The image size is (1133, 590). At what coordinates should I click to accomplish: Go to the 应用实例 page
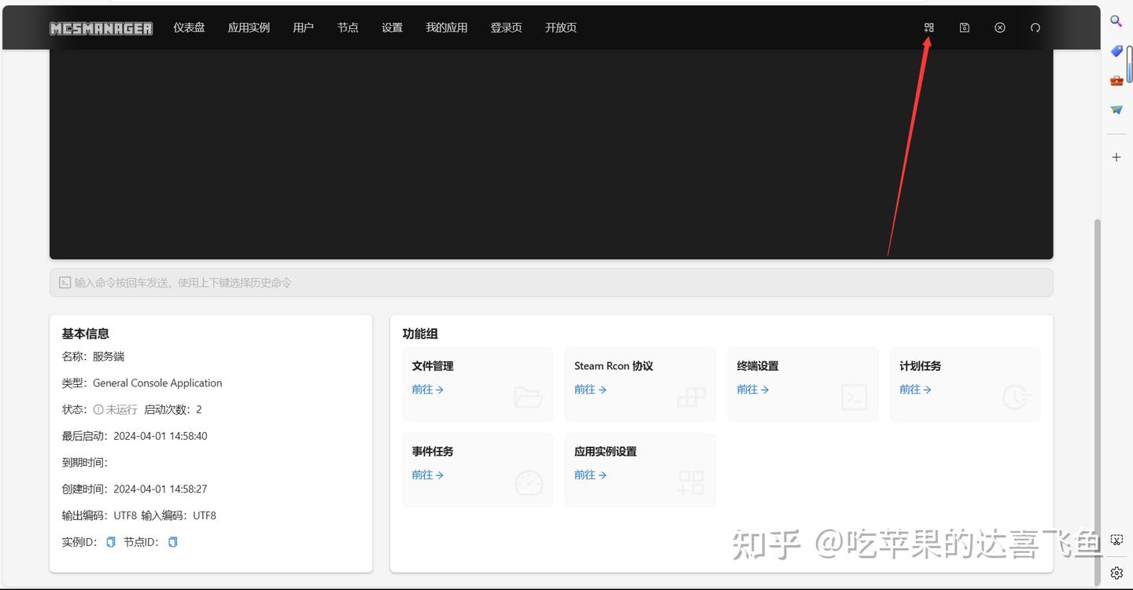pos(249,27)
